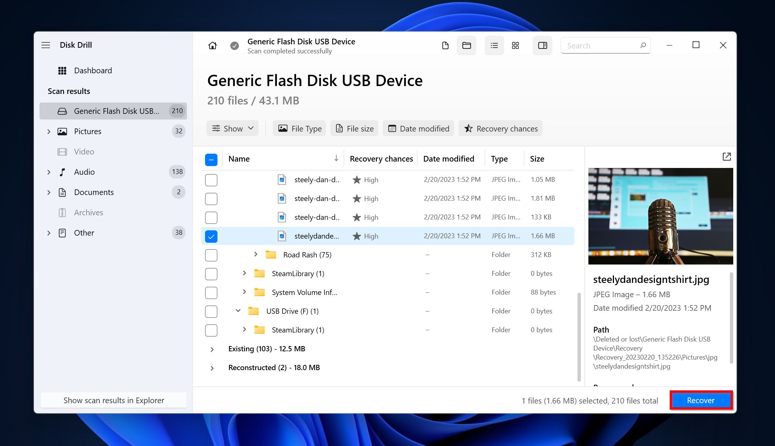Viewport: 775px width, 446px height.
Task: Click the Dashboard grid icon
Action: pyautogui.click(x=62, y=71)
